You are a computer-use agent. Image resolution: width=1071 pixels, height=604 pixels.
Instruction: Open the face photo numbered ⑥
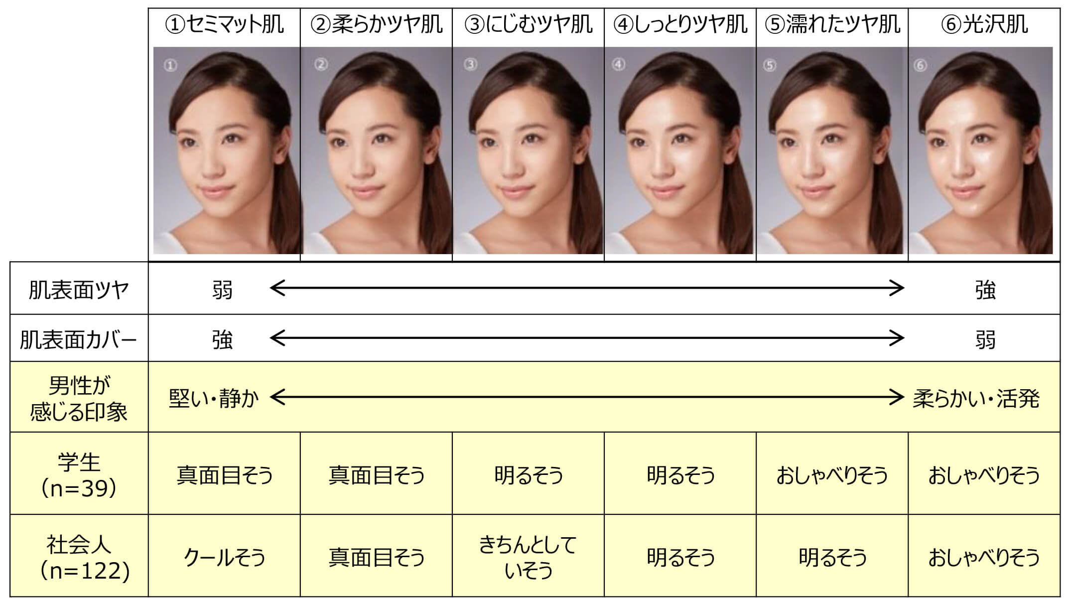point(981,151)
